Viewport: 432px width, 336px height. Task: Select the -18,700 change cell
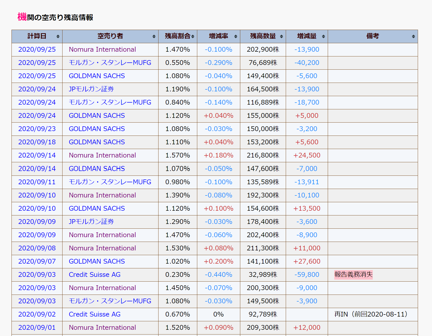tap(307, 102)
